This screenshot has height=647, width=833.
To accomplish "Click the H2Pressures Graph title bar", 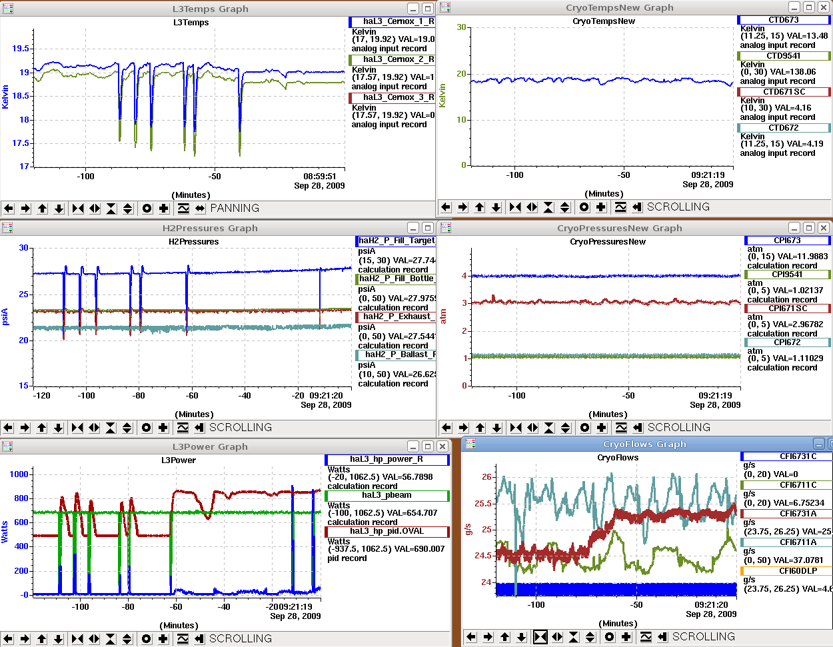I will coord(210,228).
